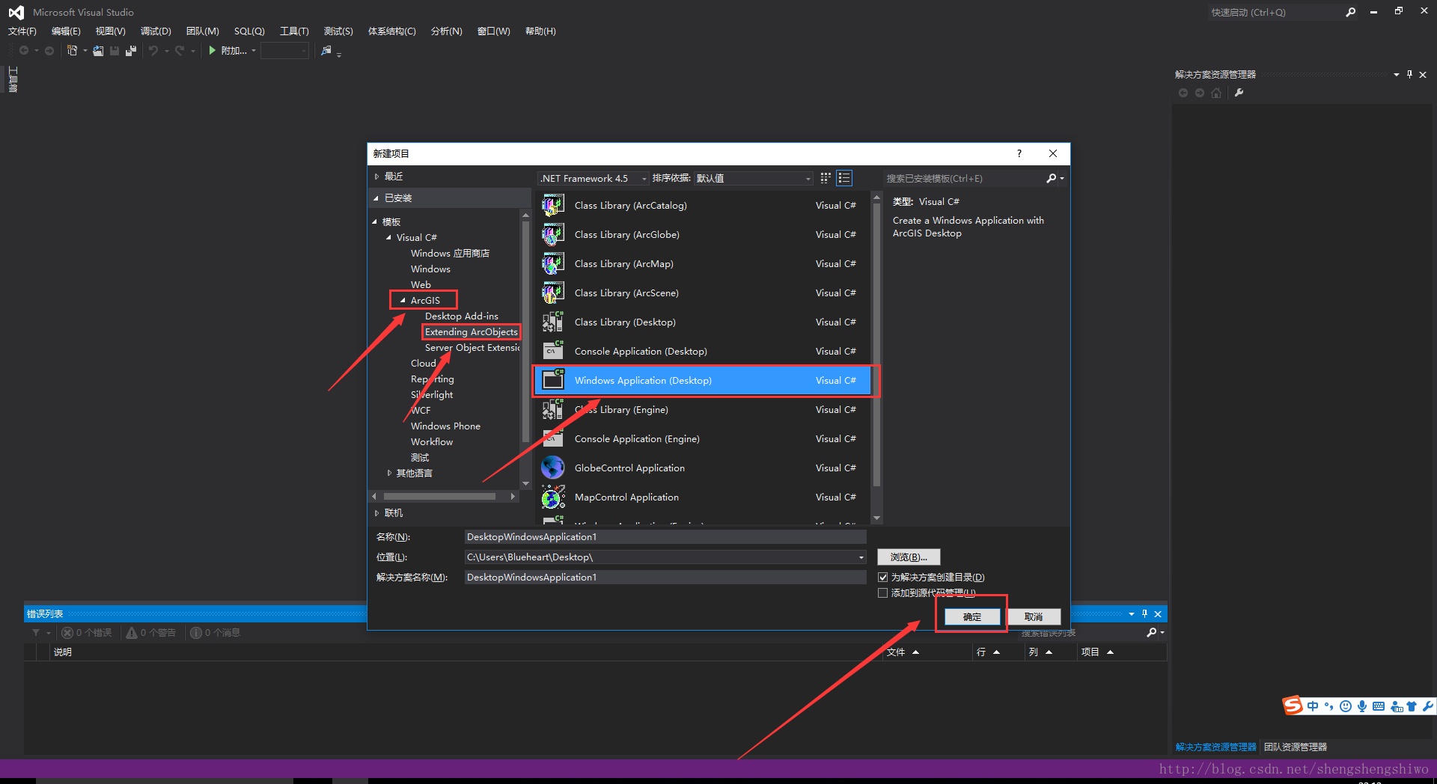Switch to the 解决方案资源管理器 bottom tab
The height and width of the screenshot is (784, 1437).
(1216, 747)
